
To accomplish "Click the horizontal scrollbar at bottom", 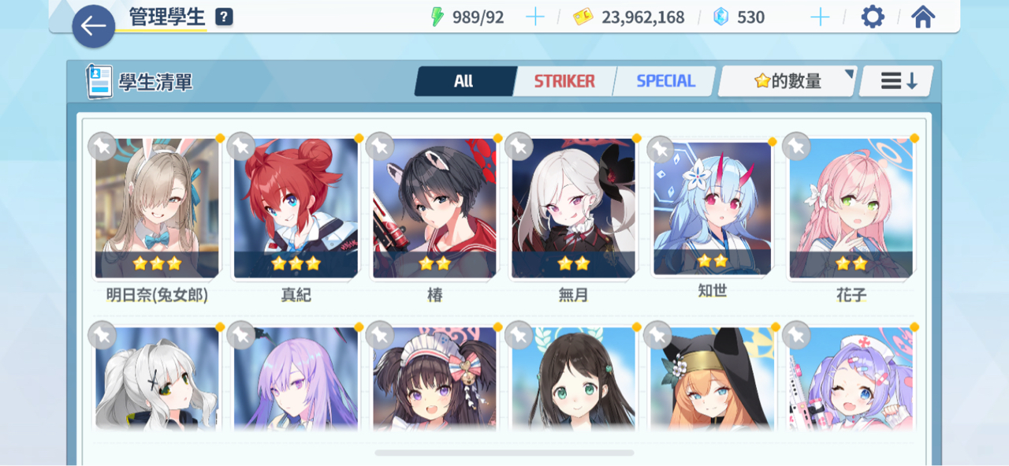I will (x=504, y=453).
